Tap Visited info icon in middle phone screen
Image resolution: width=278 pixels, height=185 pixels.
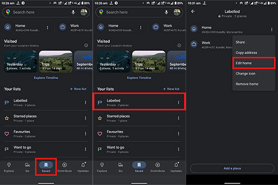coord(179,45)
